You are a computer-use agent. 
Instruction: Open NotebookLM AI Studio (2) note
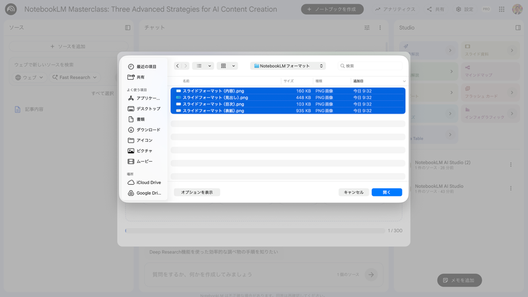[442, 164]
